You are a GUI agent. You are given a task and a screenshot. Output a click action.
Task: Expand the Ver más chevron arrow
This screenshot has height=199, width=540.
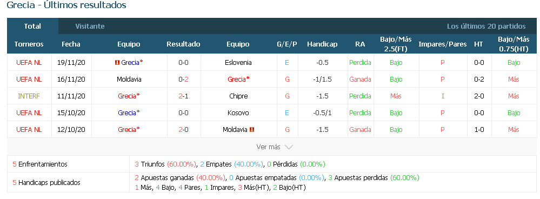pyautogui.click(x=289, y=147)
